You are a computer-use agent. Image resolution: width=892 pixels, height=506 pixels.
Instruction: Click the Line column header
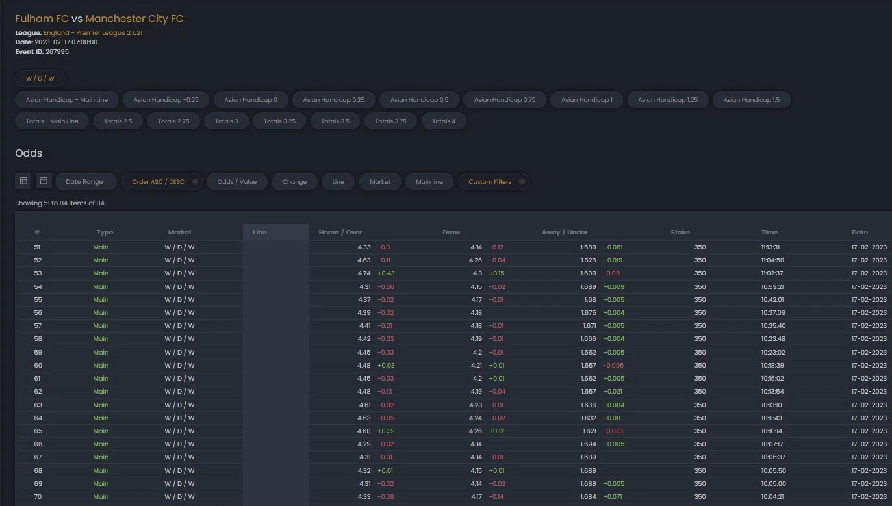click(260, 233)
